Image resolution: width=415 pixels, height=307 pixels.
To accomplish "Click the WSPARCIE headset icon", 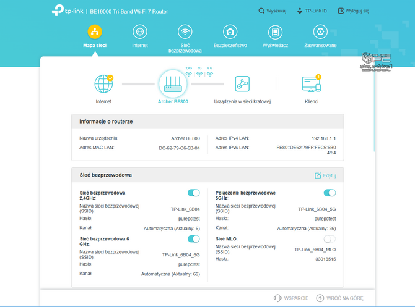I will coord(277,298).
